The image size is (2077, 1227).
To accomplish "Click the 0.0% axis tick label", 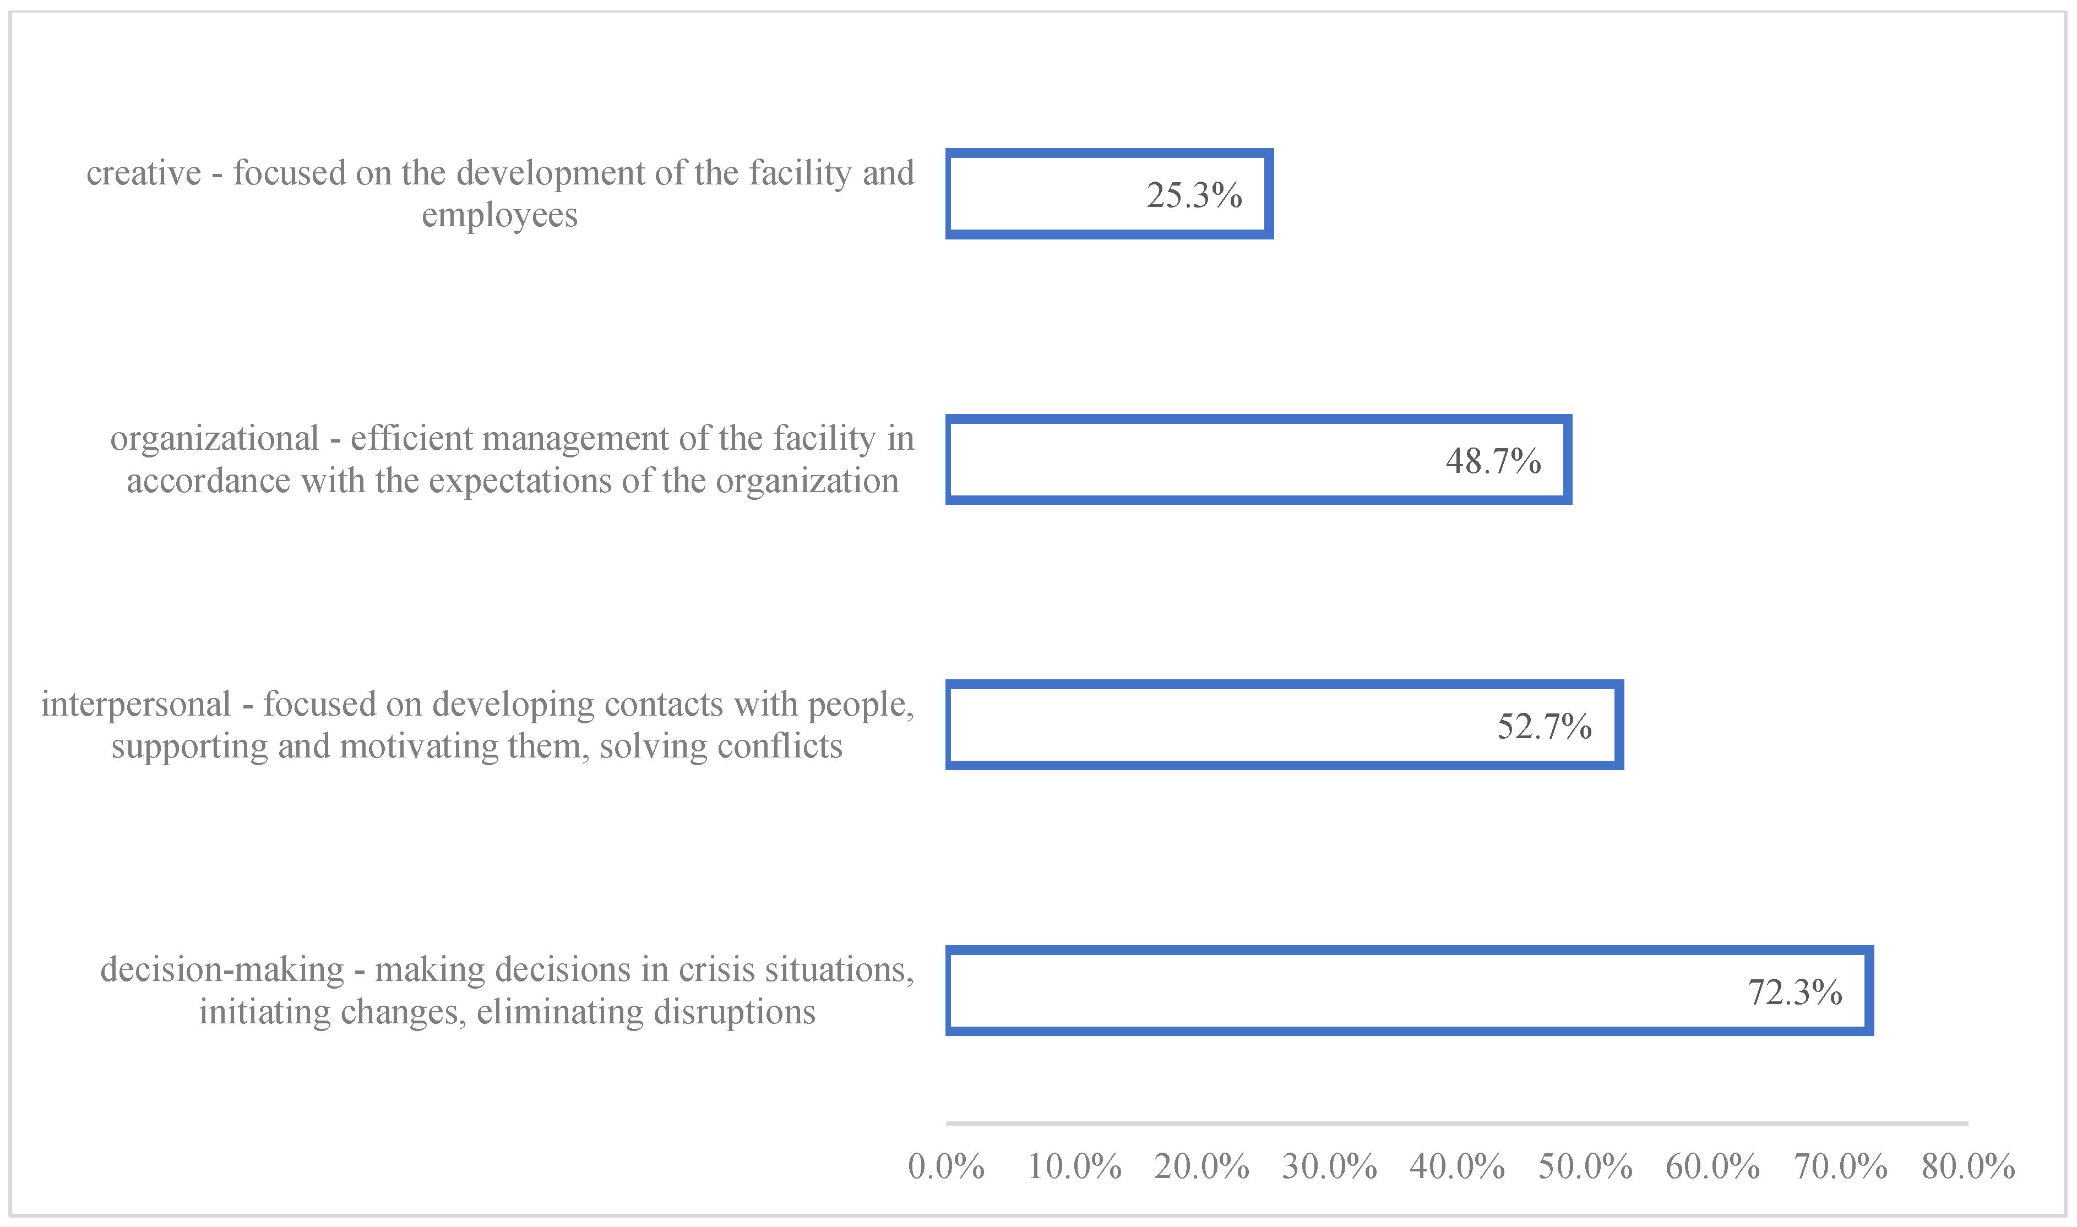I will [946, 1166].
